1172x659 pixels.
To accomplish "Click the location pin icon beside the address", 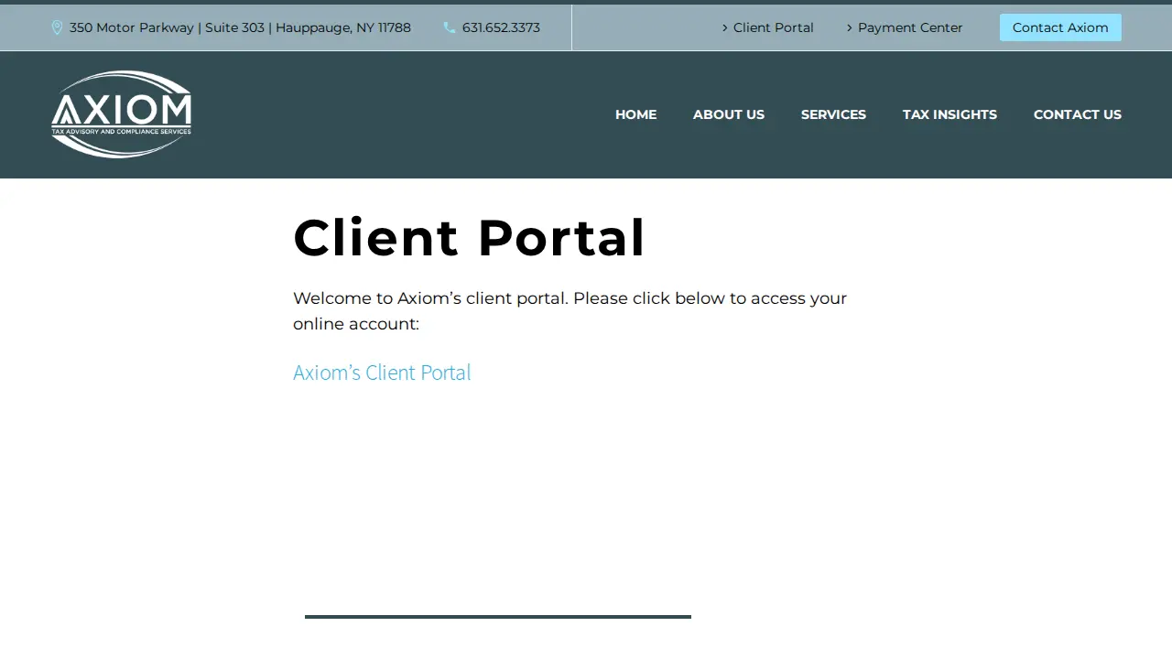I will pyautogui.click(x=57, y=27).
